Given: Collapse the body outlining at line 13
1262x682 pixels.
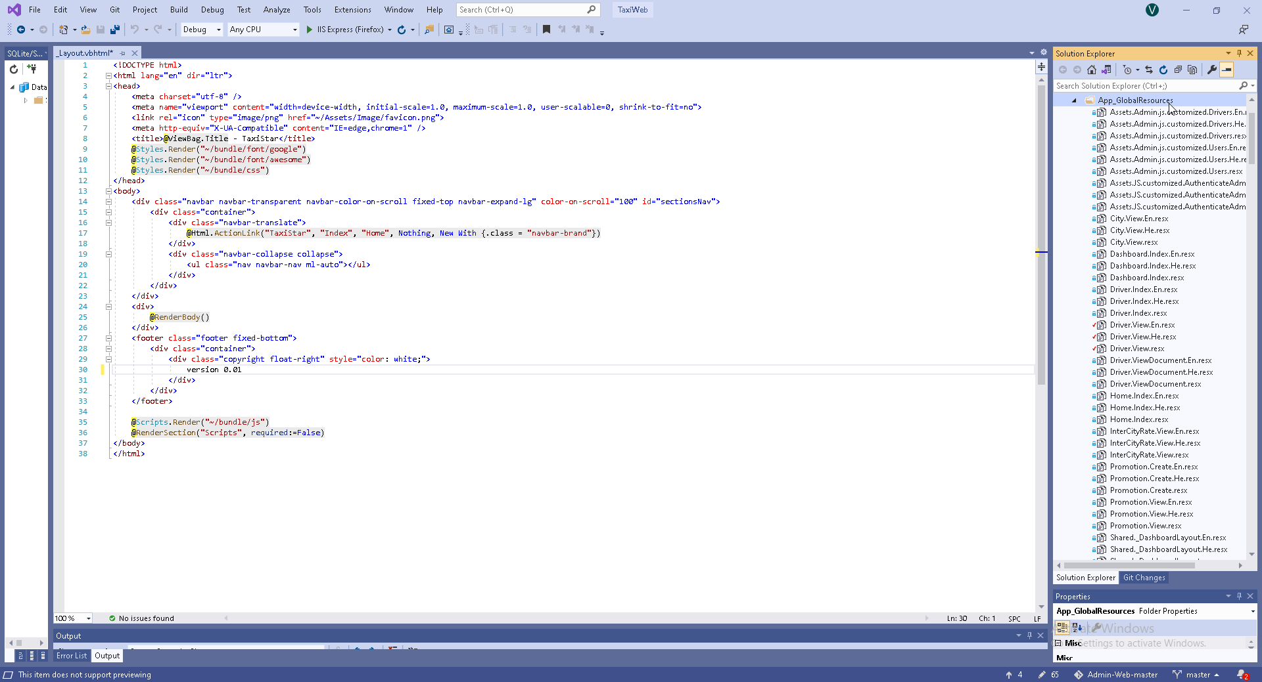Looking at the screenshot, I should tap(108, 191).
